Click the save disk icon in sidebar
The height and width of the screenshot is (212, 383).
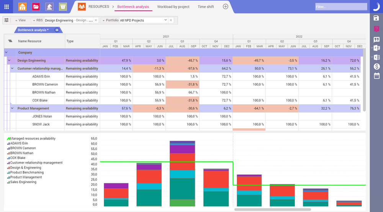tap(376, 18)
